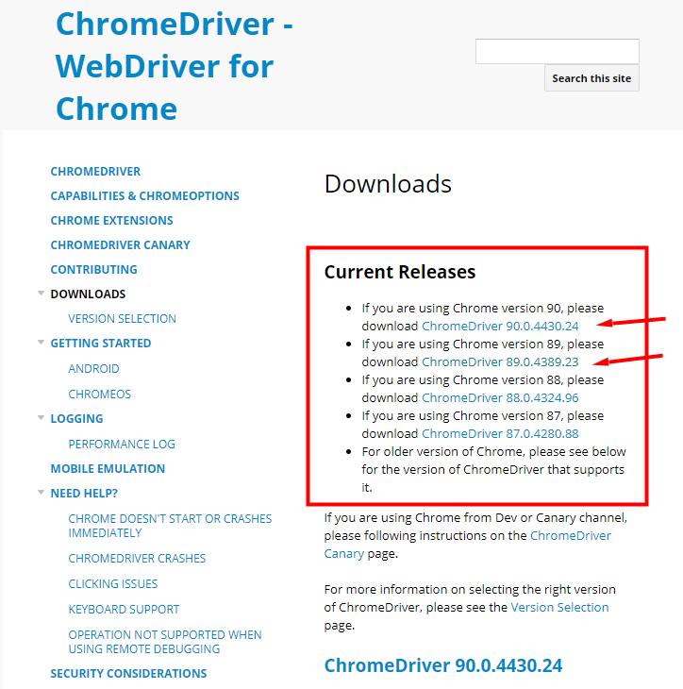683x689 pixels.
Task: Follow the ChromeDriver Canary link in the paragraph
Action: click(x=570, y=536)
